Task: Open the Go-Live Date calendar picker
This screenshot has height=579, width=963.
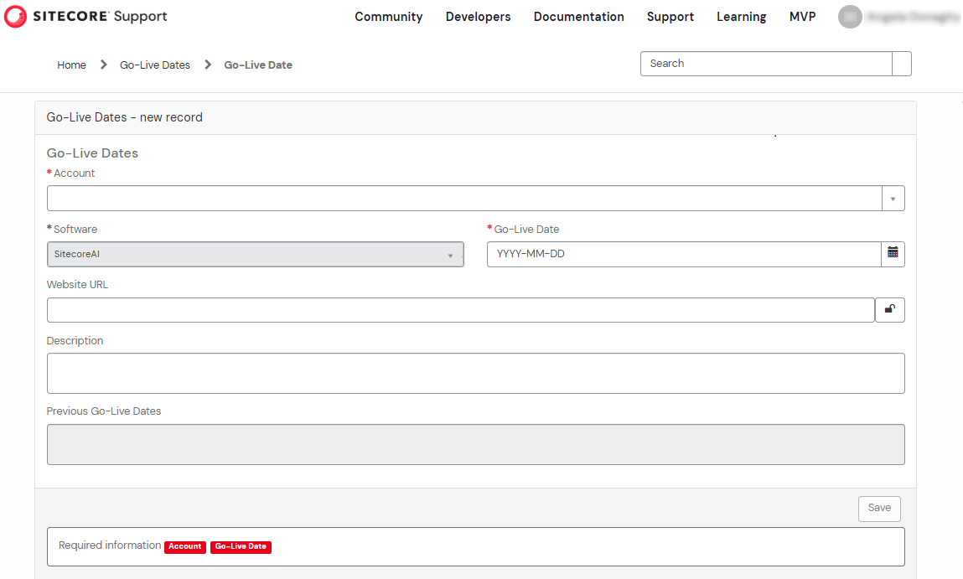Action: (x=893, y=254)
